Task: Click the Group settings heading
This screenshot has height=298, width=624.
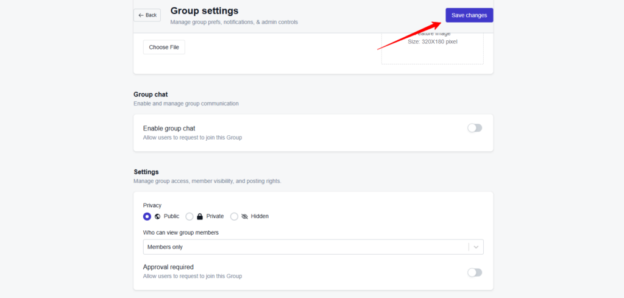Action: (x=205, y=11)
